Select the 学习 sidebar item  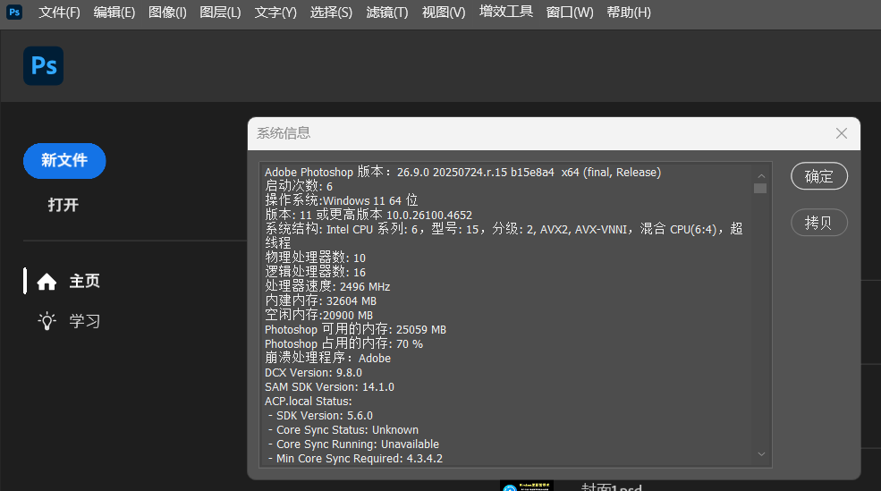(84, 321)
